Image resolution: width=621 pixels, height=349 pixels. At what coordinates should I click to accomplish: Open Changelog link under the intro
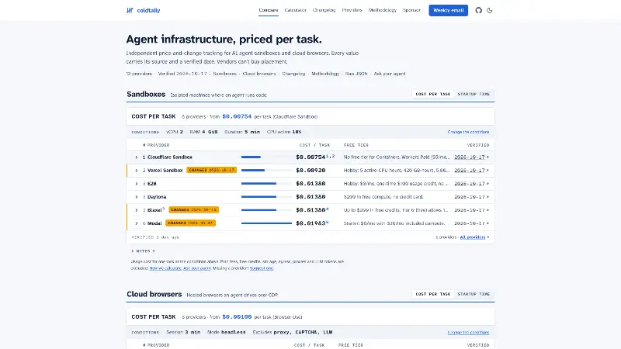[x=293, y=74]
